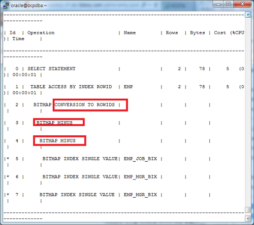Click the scrollbar down arrow
This screenshot has width=254, height=225.
coord(248,218)
